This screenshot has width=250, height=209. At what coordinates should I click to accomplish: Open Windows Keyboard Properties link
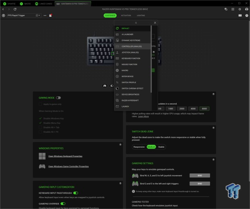65,156
